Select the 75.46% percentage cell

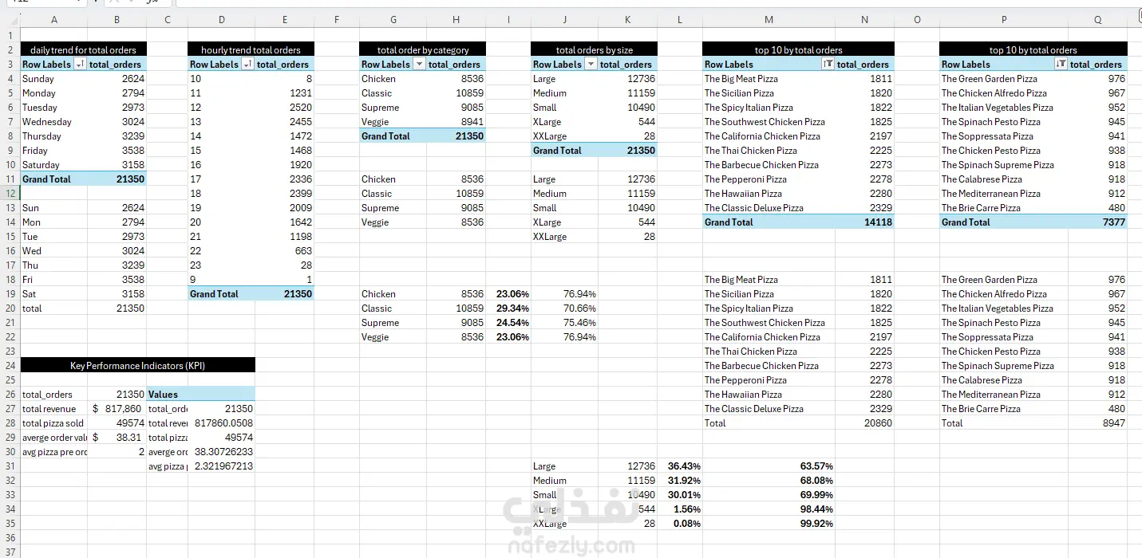click(x=564, y=323)
